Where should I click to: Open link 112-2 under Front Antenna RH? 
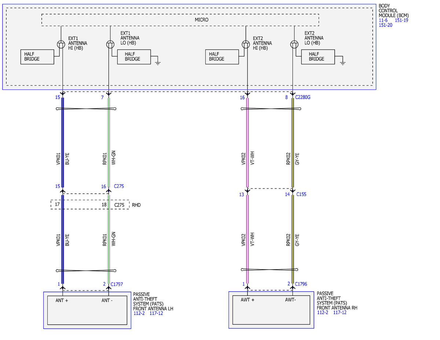pos(323,312)
